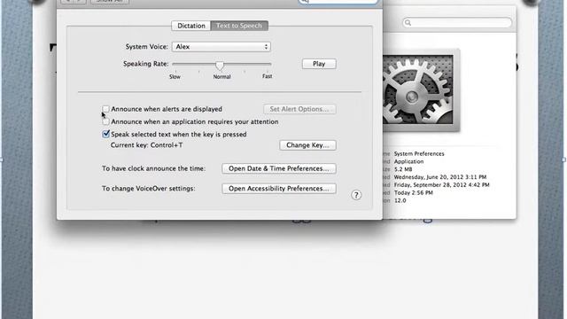Switch to the Dictation tab
This screenshot has height=319, width=567.
tap(191, 26)
